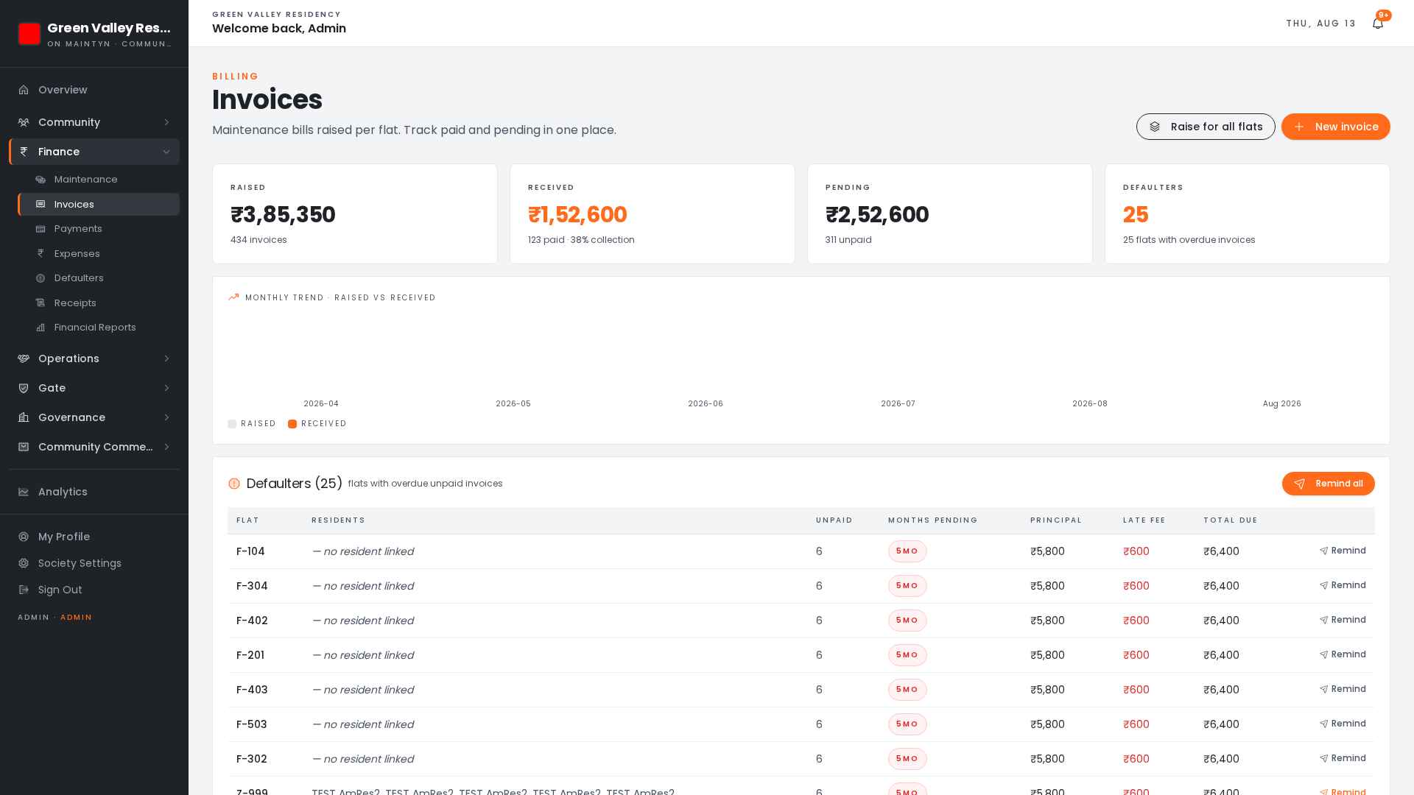Click the Community people icon
This screenshot has height=795, width=1414.
point(24,122)
